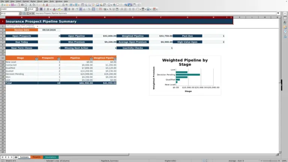288x162 pixels.
Task: Open the Prospects column filter dropdown
Action: 59,59
